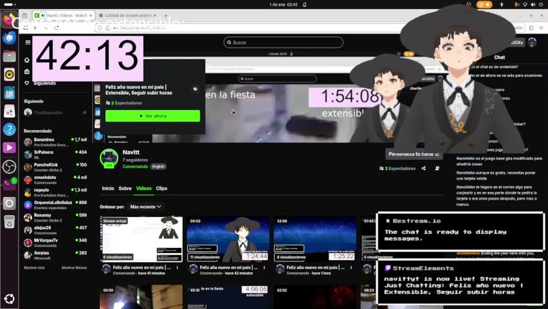
Task: Open the 00:50 duration video thumbnail
Action: (142, 297)
